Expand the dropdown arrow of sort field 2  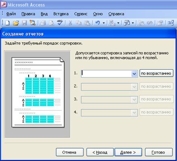point(134,87)
